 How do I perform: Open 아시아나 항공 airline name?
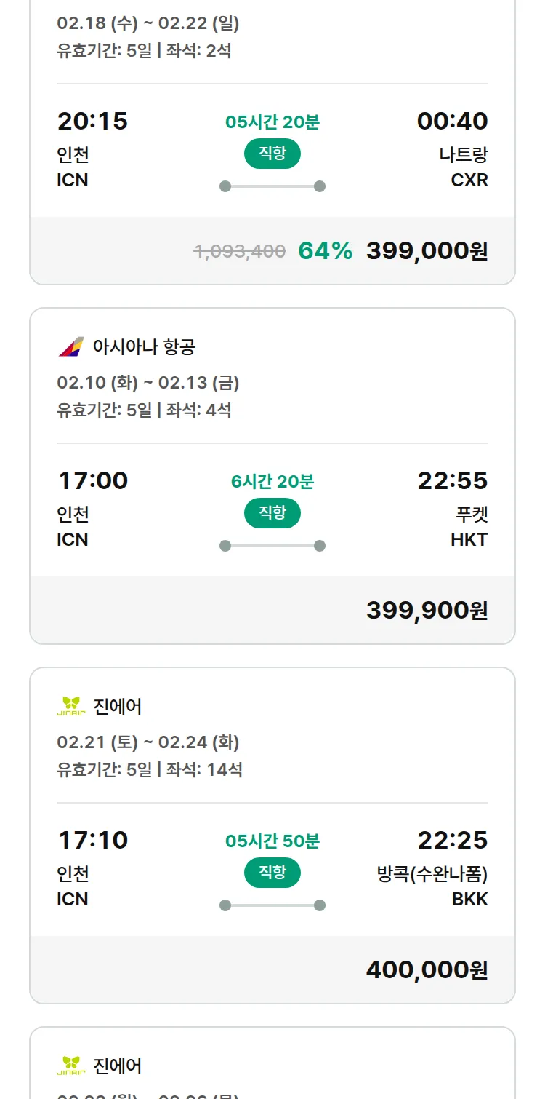[144, 346]
